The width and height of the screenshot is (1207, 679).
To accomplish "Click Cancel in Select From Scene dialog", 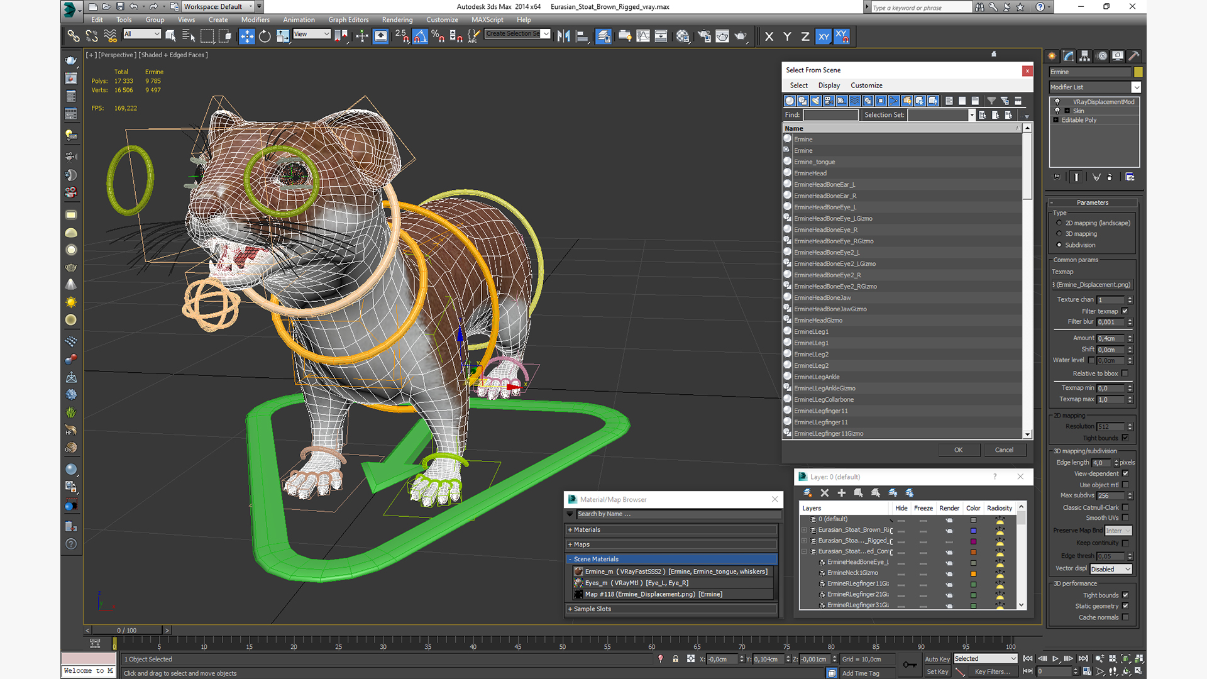I will (x=1004, y=448).
